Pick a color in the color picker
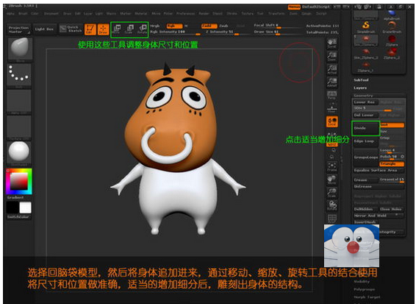Viewport: 416px width, 304px height. tap(19, 182)
